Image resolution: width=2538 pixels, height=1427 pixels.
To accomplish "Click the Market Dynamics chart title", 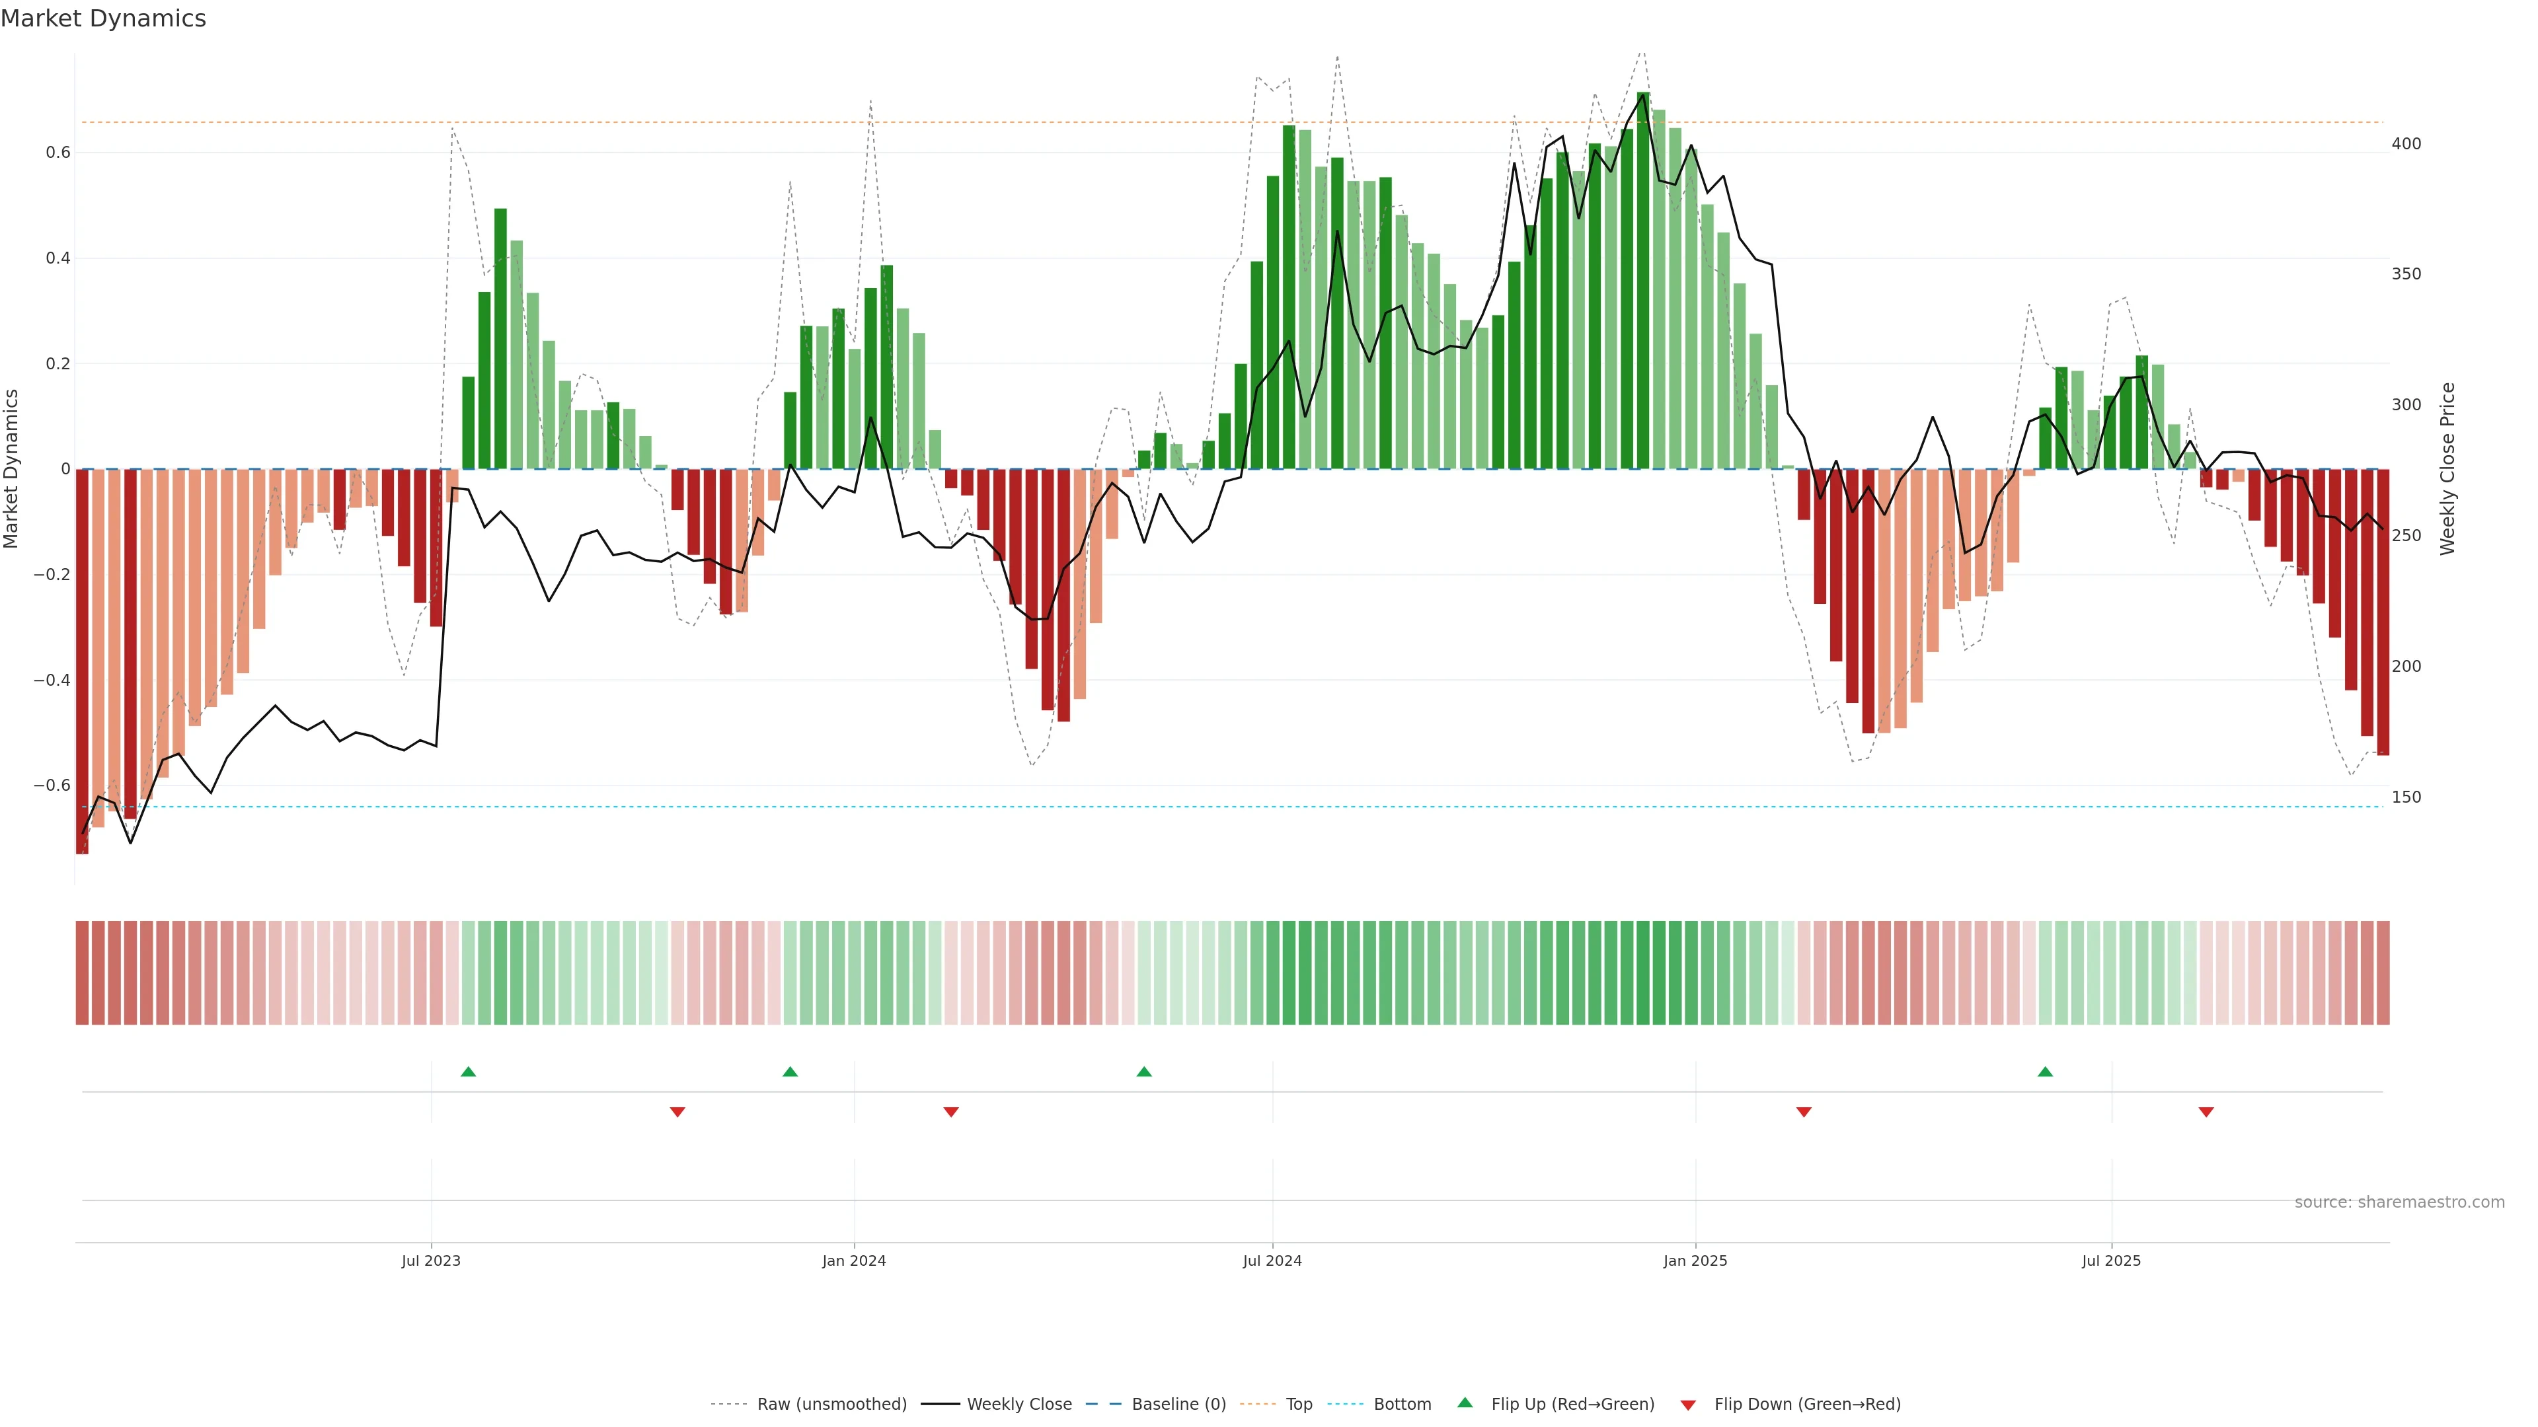I will point(104,18).
